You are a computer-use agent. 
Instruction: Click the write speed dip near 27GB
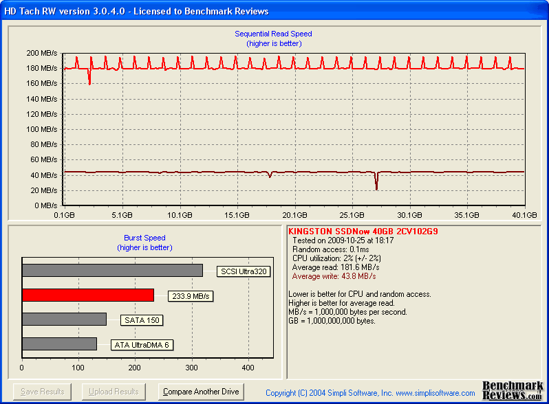coord(376,182)
